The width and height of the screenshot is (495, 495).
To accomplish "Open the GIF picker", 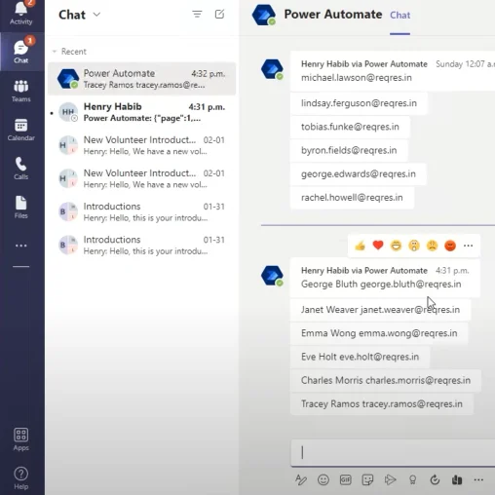I will pyautogui.click(x=345, y=479).
